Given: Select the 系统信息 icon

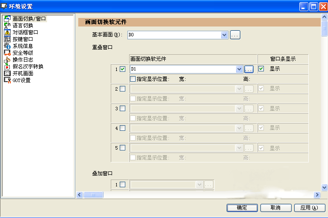Looking at the screenshot, I should (x=7, y=46).
